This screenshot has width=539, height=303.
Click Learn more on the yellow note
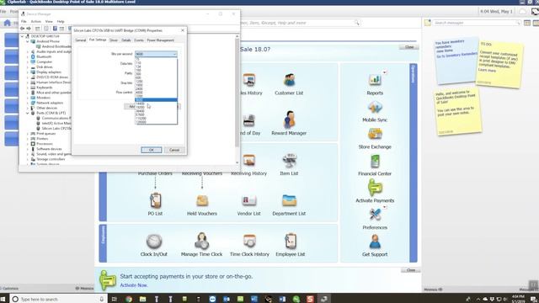point(487,71)
